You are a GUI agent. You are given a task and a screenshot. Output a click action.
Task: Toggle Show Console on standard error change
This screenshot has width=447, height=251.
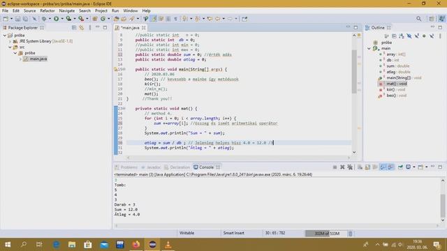coord(390,167)
